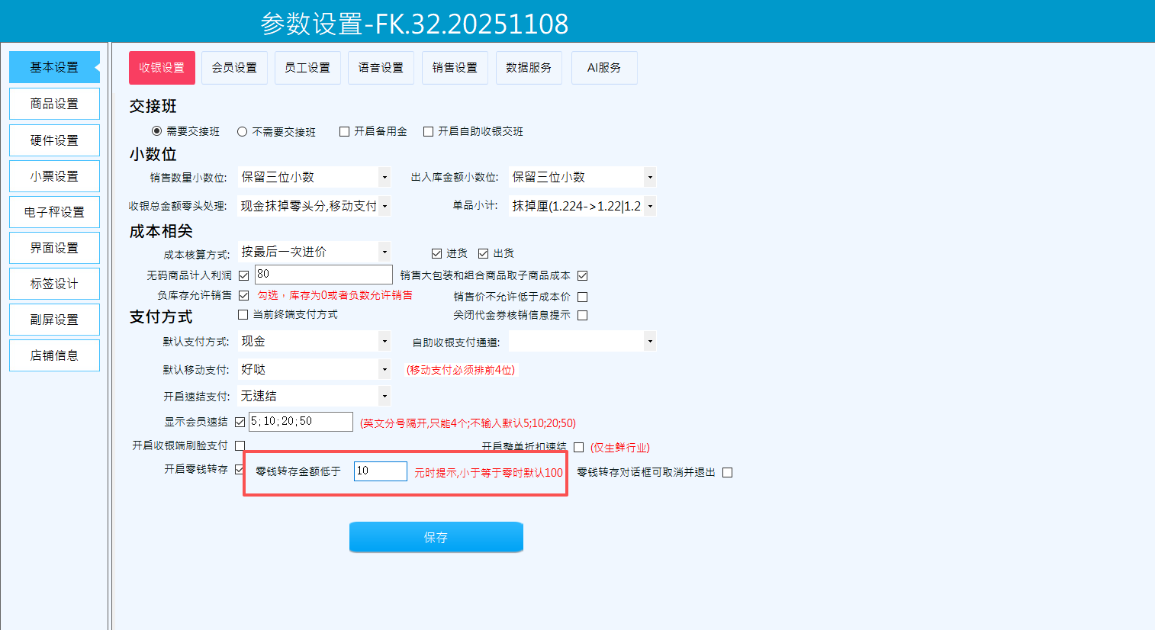Open 硬件设置 in the sidebar
Screen dimensions: 1155x630
coord(54,140)
